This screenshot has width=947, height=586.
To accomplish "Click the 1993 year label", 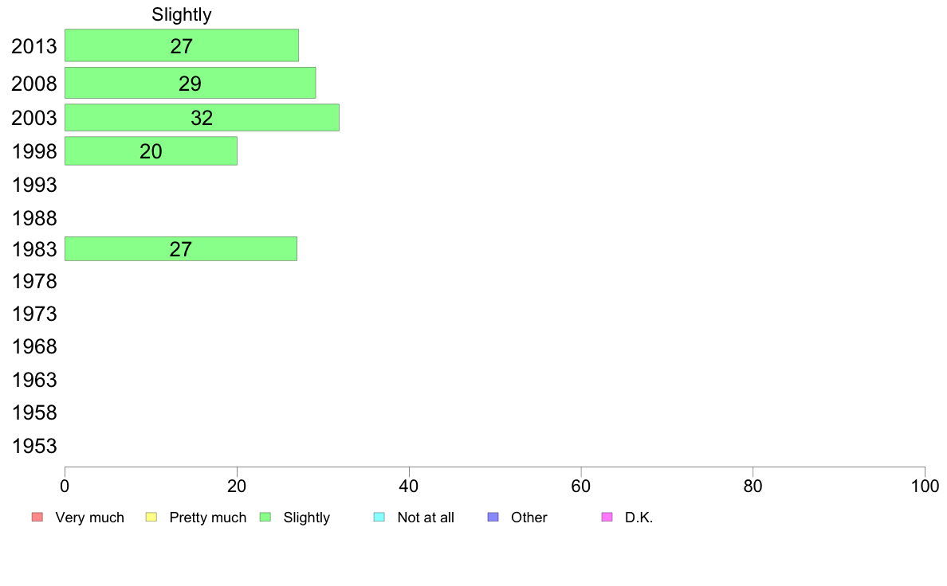I will coord(34,185).
